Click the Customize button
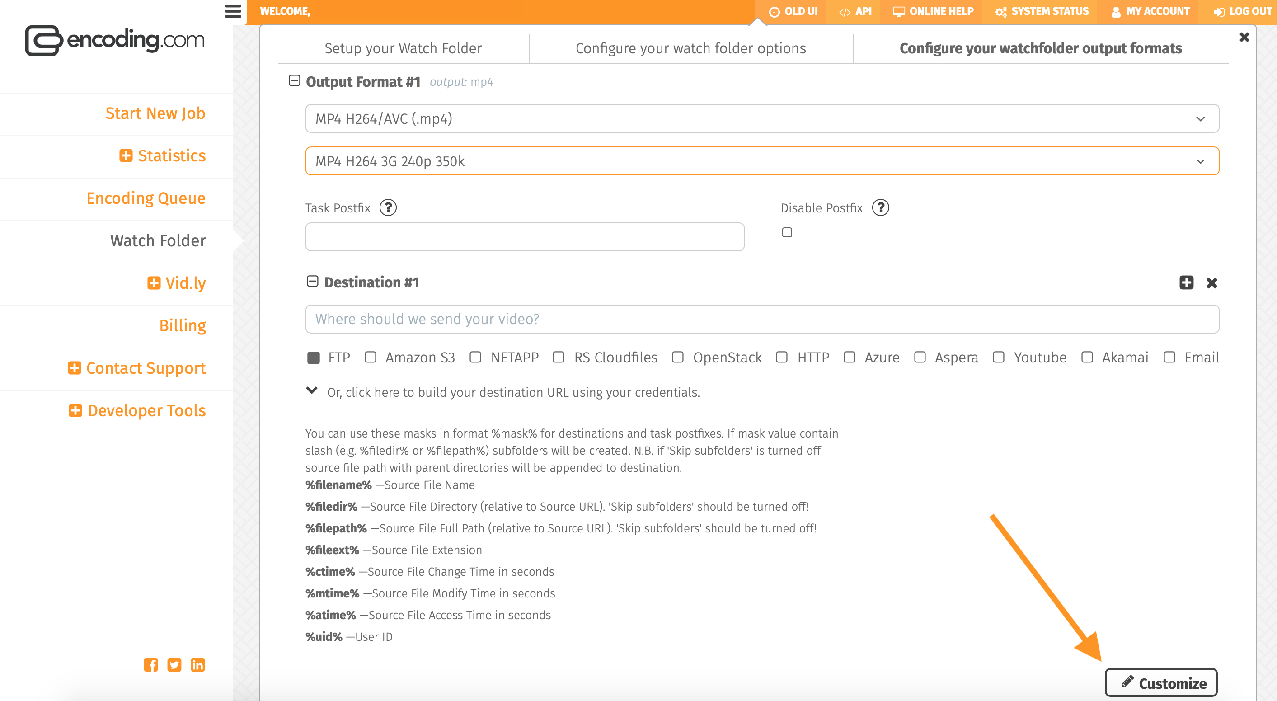This screenshot has height=701, width=1277. (x=1161, y=682)
